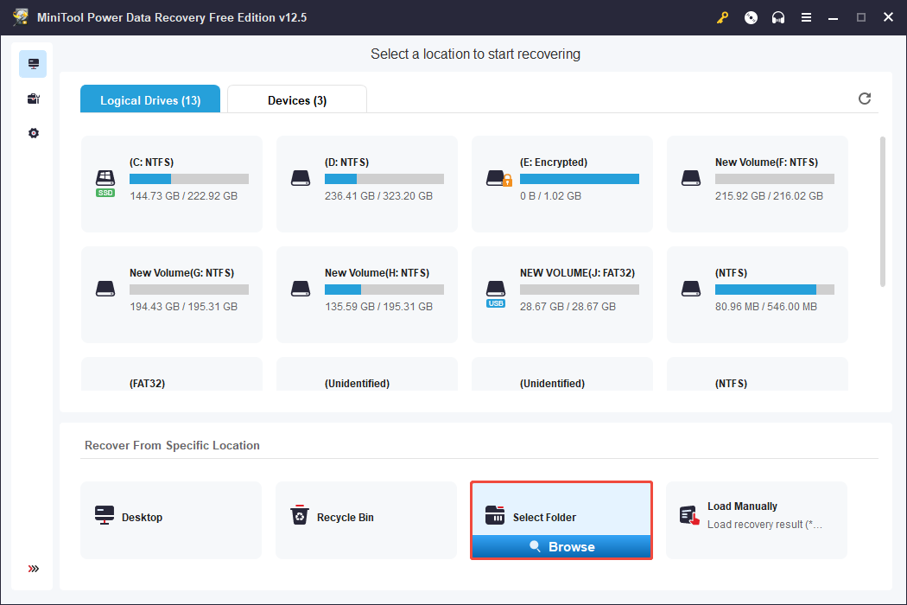This screenshot has width=907, height=605.
Task: Select the recovery module icon in sidebar
Action: pyautogui.click(x=33, y=64)
